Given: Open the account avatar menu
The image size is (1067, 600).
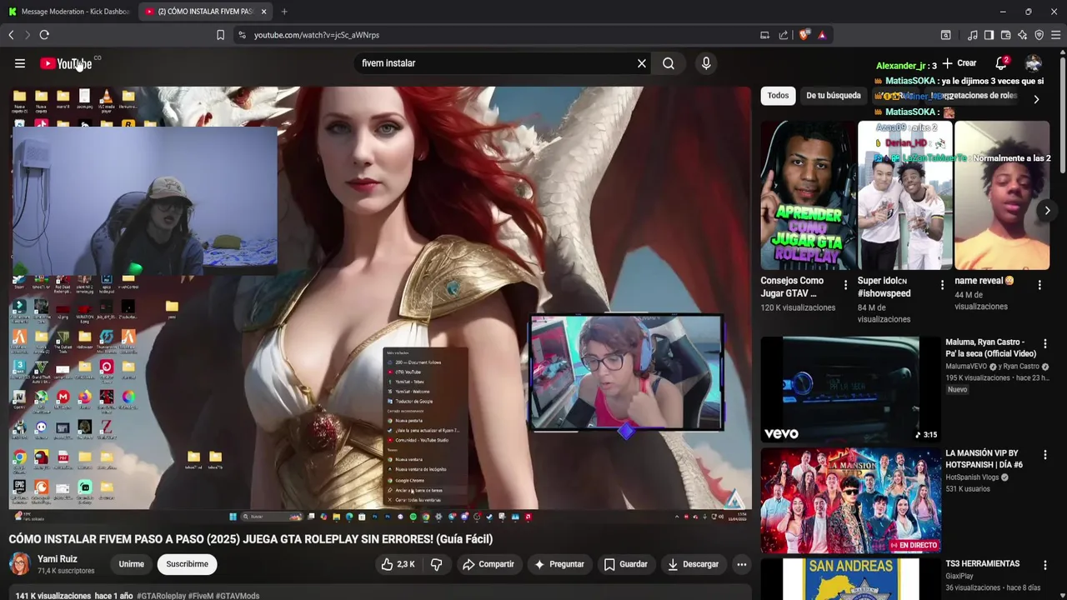Looking at the screenshot, I should pyautogui.click(x=1034, y=63).
